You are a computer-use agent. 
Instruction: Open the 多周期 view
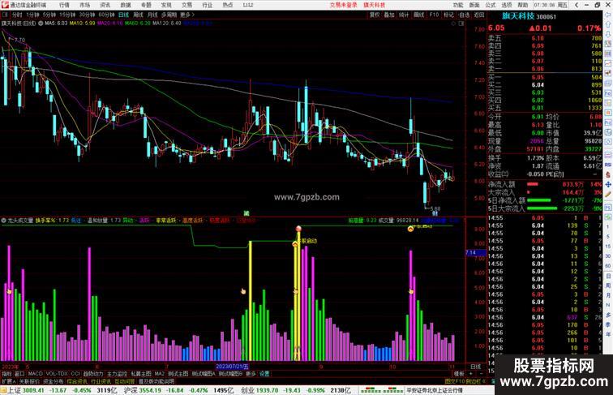coord(169,15)
